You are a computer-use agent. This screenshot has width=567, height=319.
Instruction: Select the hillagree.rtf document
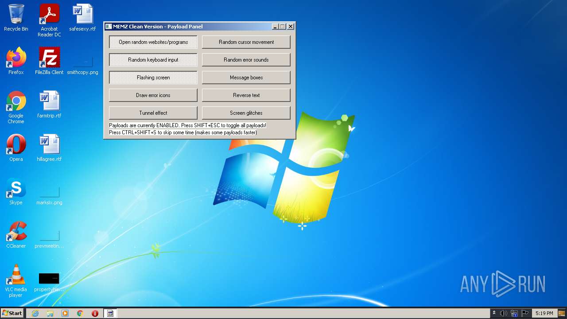click(x=49, y=148)
